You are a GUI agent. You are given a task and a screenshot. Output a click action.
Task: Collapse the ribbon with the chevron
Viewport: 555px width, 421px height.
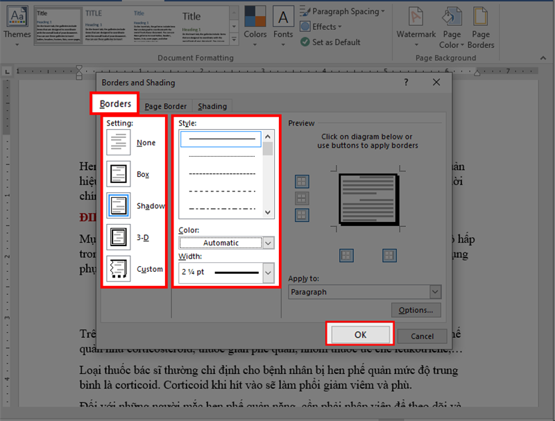pyautogui.click(x=543, y=58)
